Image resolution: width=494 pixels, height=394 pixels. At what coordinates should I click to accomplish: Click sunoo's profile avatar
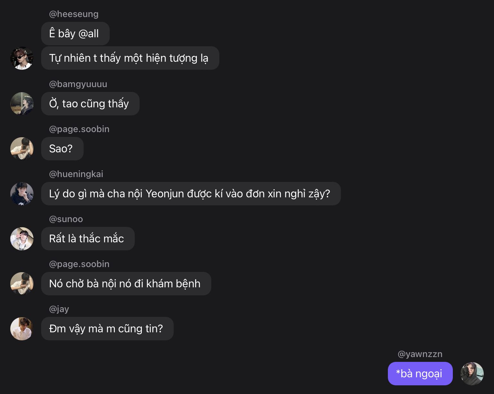(x=22, y=238)
